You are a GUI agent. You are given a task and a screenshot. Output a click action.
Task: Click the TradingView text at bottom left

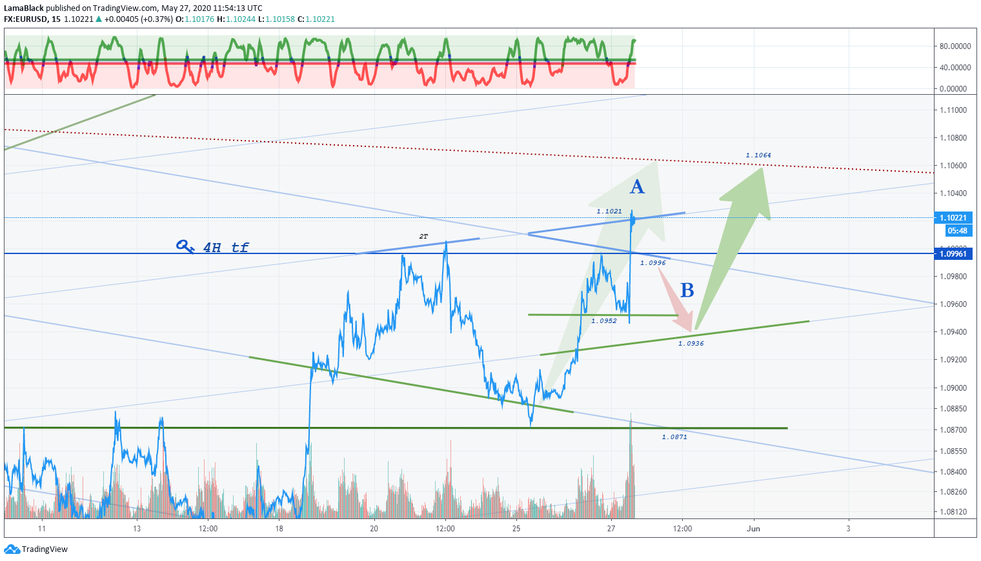click(x=45, y=549)
